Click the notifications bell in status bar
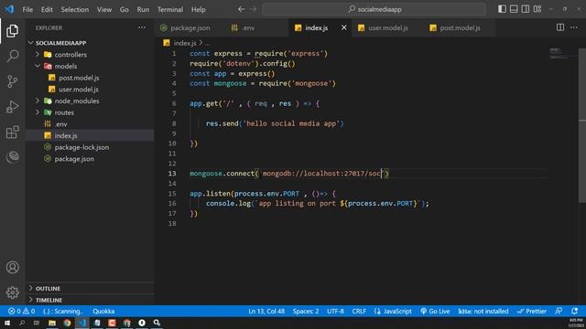The image size is (586, 329). [574, 311]
